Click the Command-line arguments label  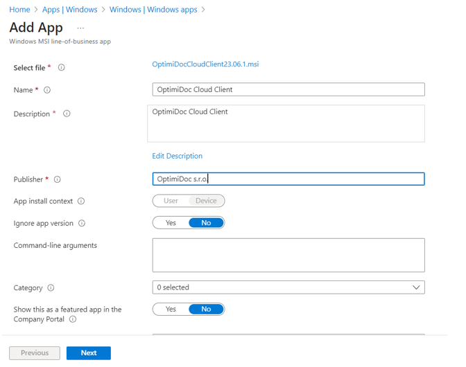click(x=55, y=246)
